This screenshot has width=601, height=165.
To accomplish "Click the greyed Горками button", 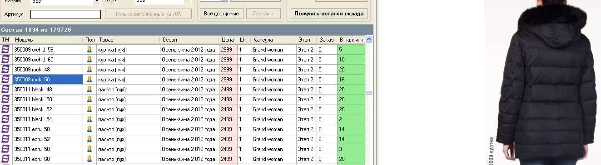I will point(263,14).
